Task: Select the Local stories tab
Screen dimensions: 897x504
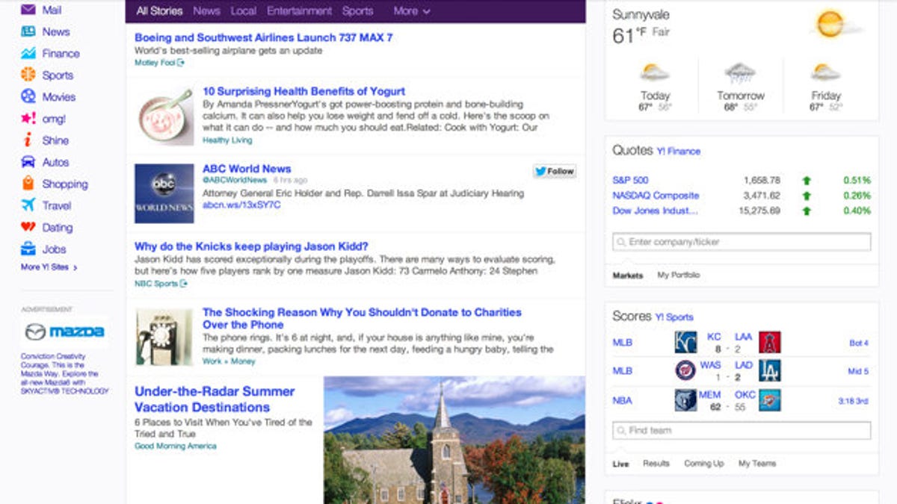Action: [243, 11]
